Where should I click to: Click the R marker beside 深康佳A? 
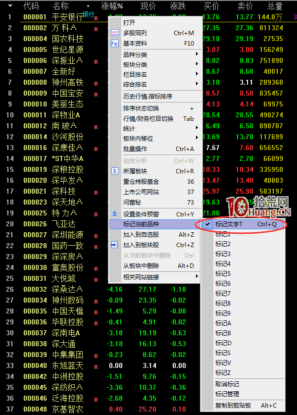pyautogui.click(x=96, y=149)
